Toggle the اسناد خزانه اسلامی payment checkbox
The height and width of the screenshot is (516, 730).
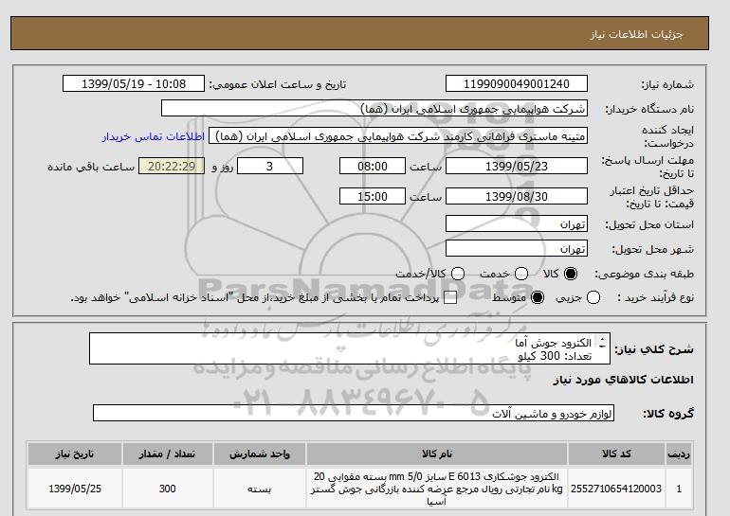(449, 298)
